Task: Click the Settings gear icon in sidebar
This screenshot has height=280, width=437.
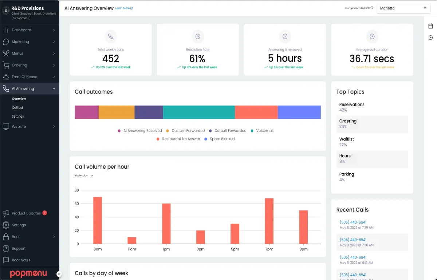Action: pyautogui.click(x=6, y=225)
